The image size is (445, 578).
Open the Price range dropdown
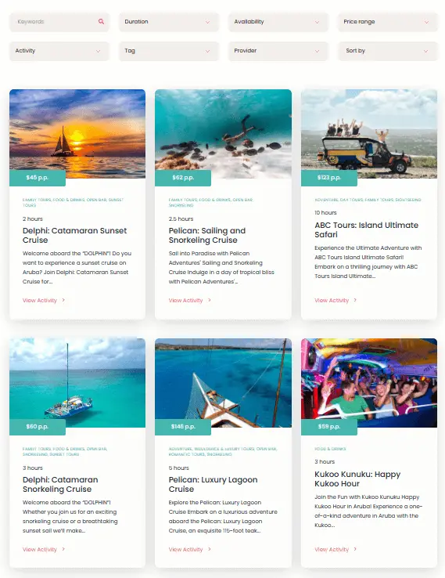[x=388, y=22]
